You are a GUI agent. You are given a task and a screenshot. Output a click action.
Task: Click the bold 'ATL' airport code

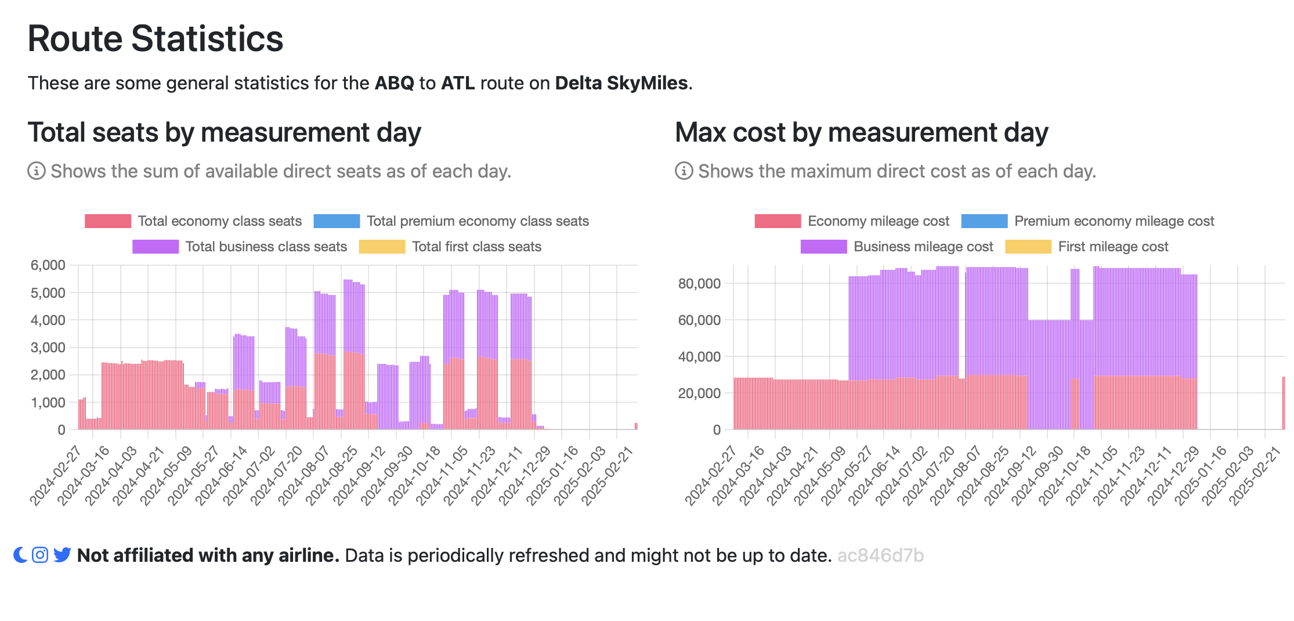(x=458, y=83)
